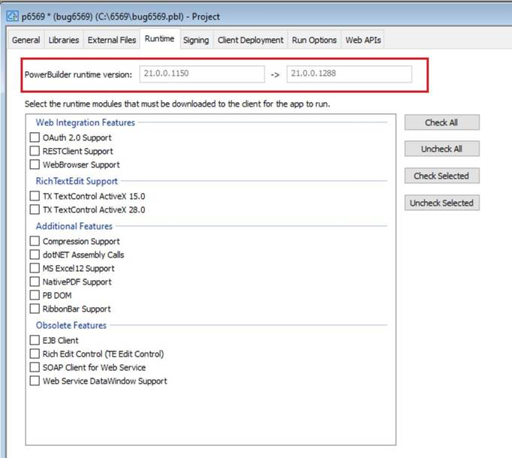512x458 pixels.
Task: Check SOAP Client for Web Service
Action: point(35,367)
